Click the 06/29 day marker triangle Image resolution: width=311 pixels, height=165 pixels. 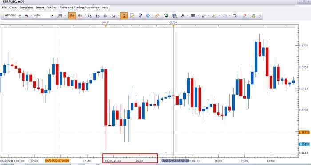point(173,26)
